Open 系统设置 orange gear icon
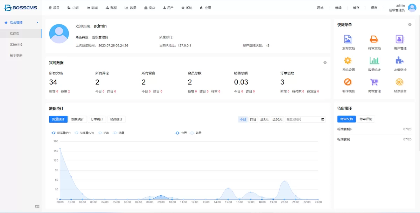This screenshot has width=420, height=213. (x=348, y=61)
